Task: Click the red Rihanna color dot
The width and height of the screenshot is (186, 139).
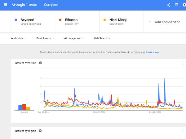Action: [60, 20]
